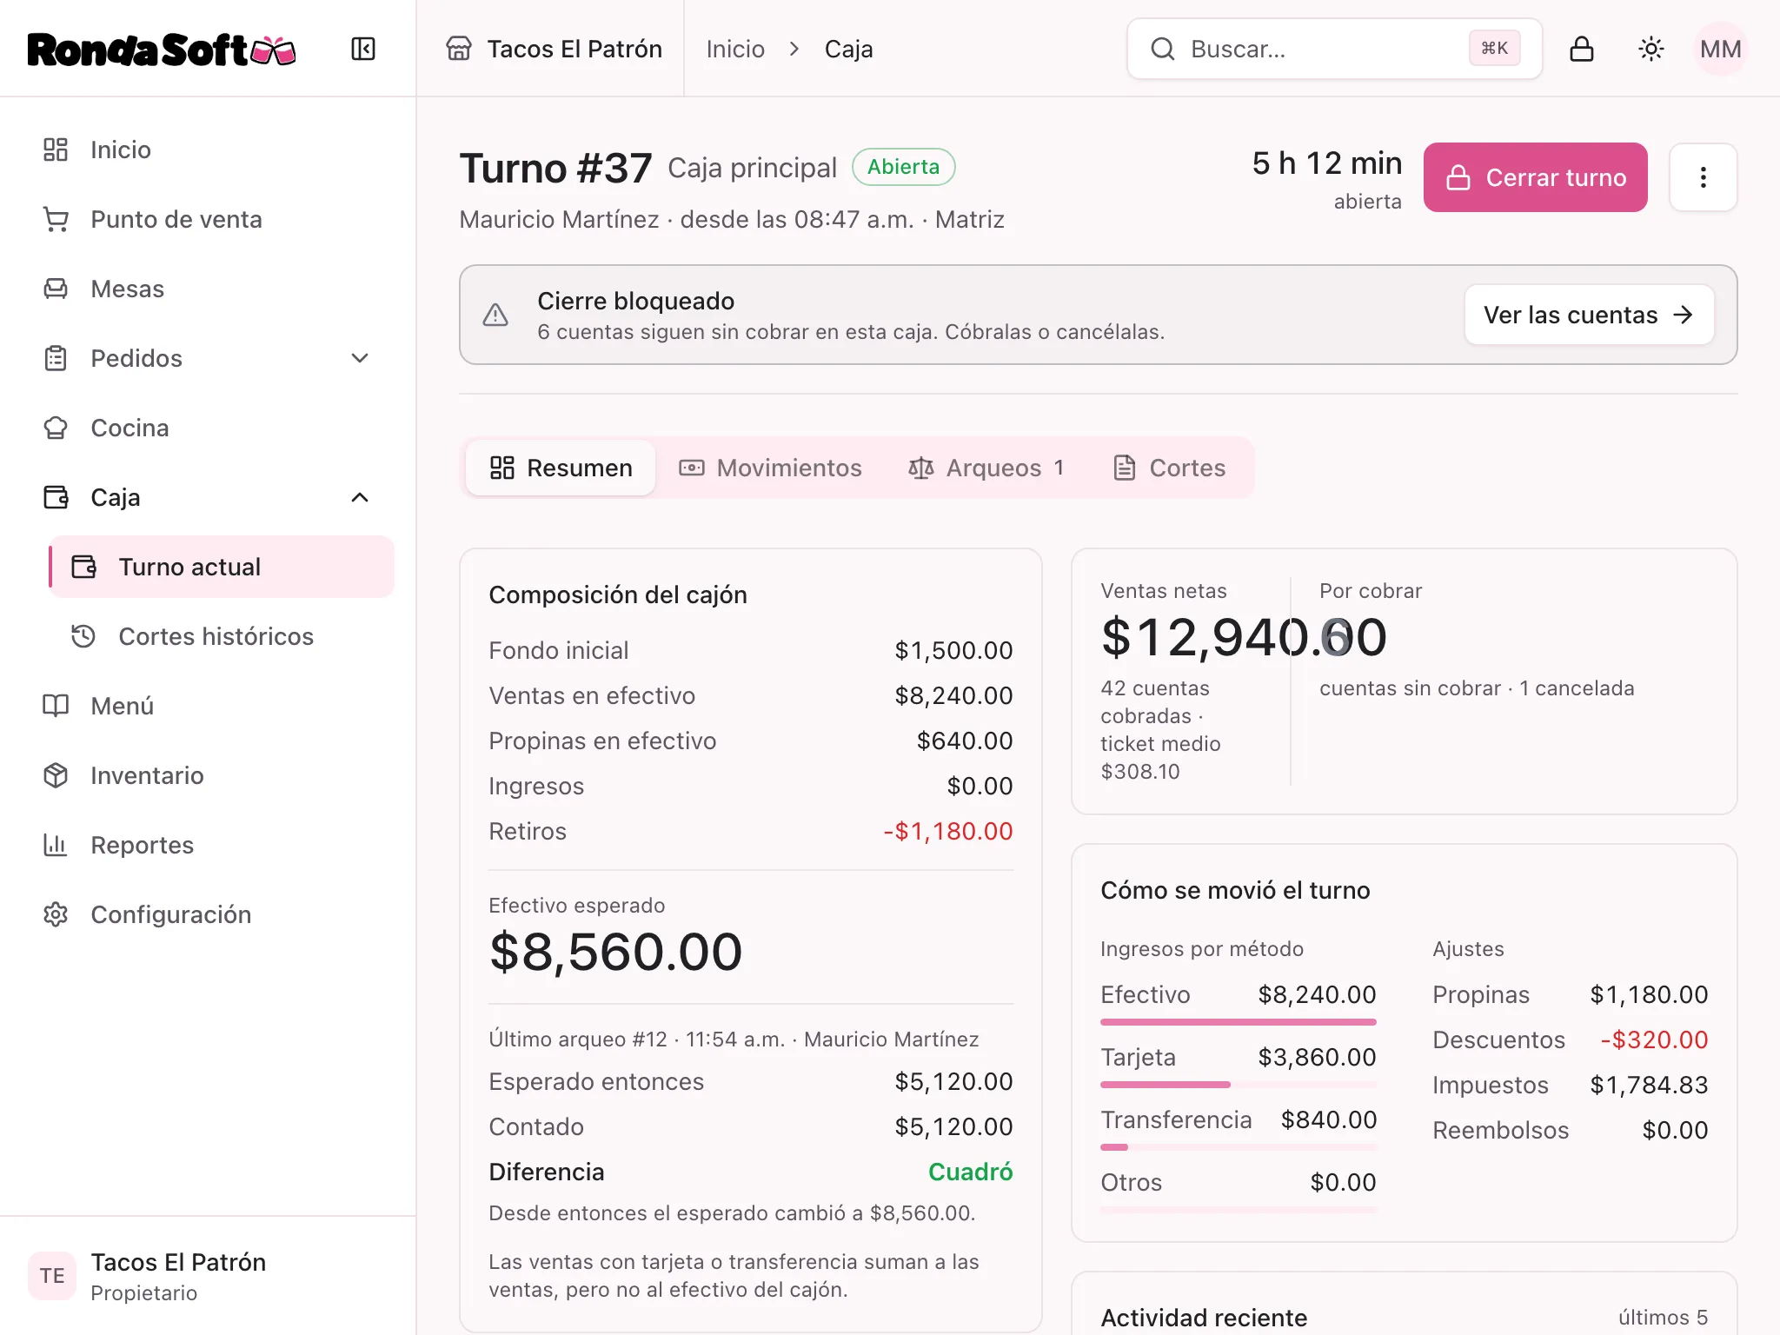Image resolution: width=1780 pixels, height=1335 pixels.
Task: Click the Ventas netas $12,940.00 amount
Action: [x=1244, y=637]
